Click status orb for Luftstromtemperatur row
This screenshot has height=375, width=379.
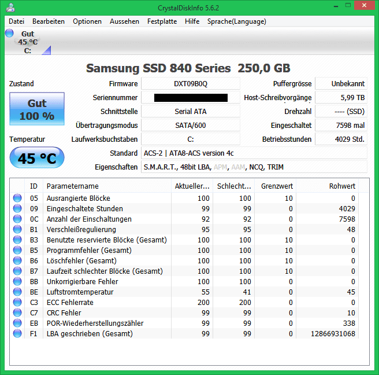pos(17,292)
